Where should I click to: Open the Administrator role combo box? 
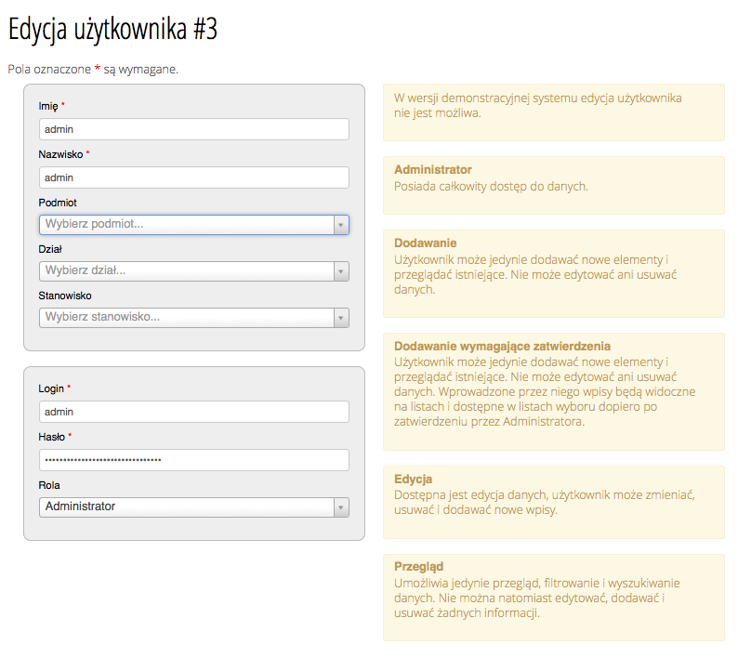pyautogui.click(x=194, y=507)
